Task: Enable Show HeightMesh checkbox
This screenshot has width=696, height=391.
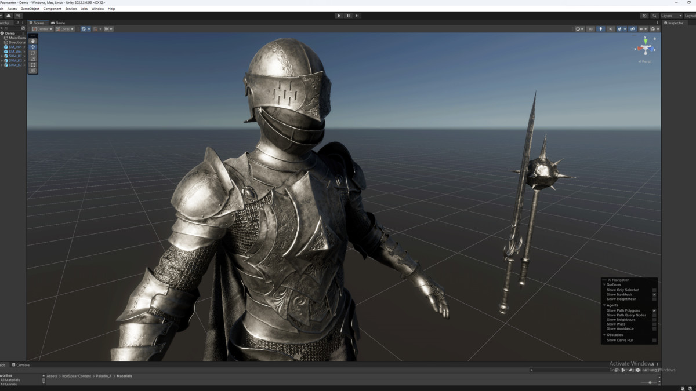Action: tap(654, 299)
